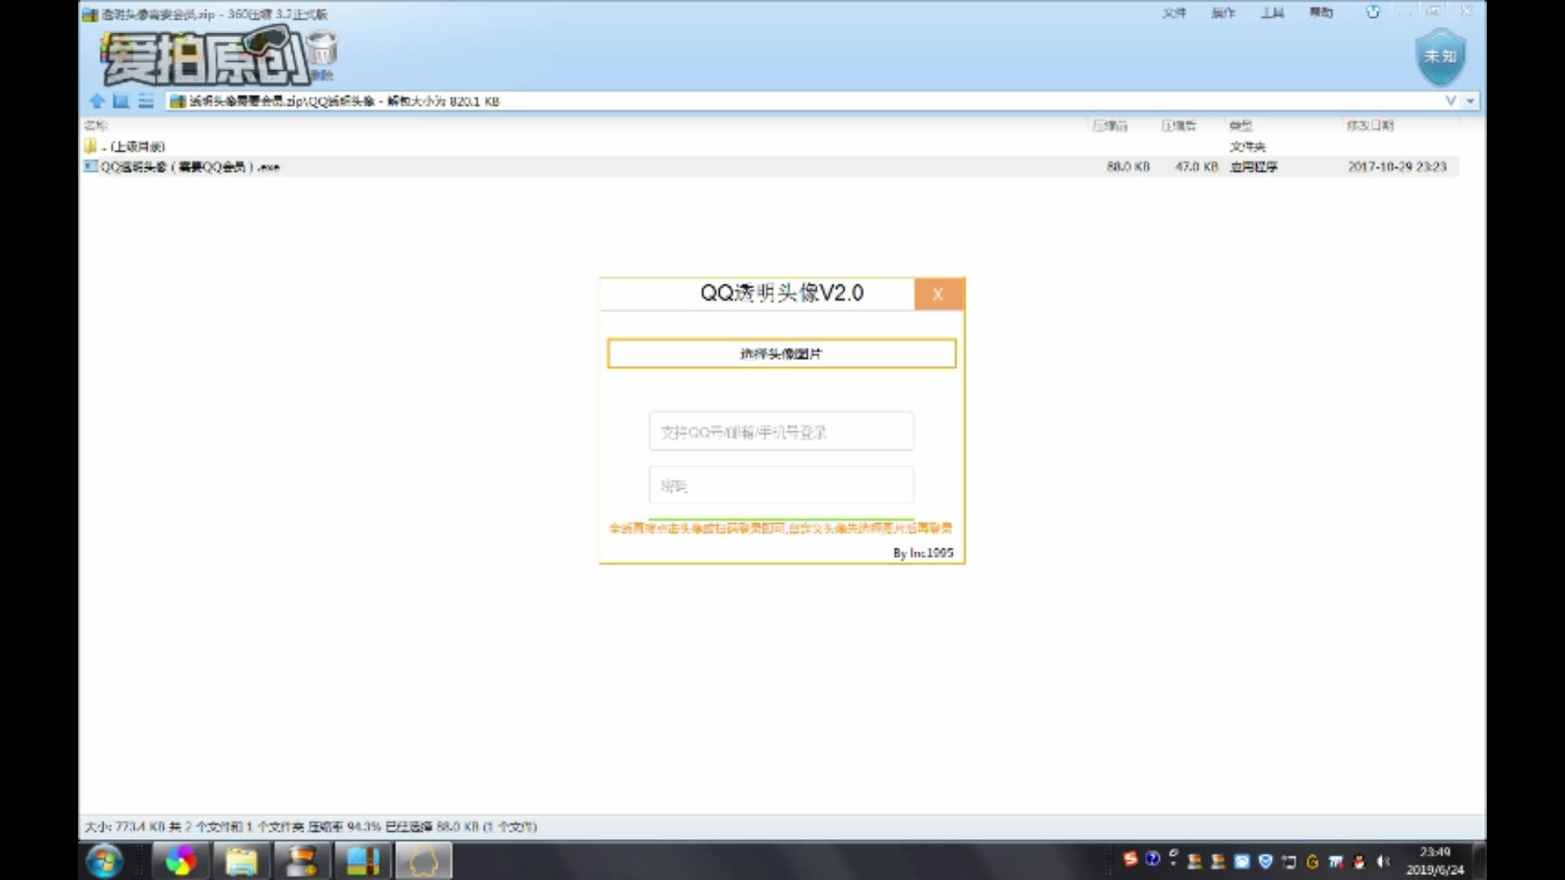Sort by the 名称 column header
Screen dimensions: 1565x880
[x=95, y=125]
